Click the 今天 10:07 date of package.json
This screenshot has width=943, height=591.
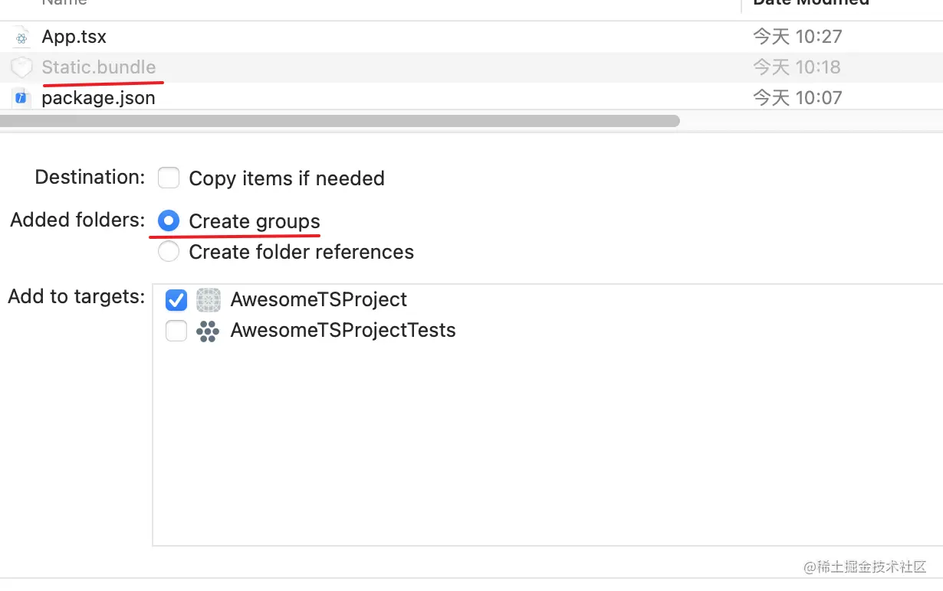pyautogui.click(x=797, y=98)
